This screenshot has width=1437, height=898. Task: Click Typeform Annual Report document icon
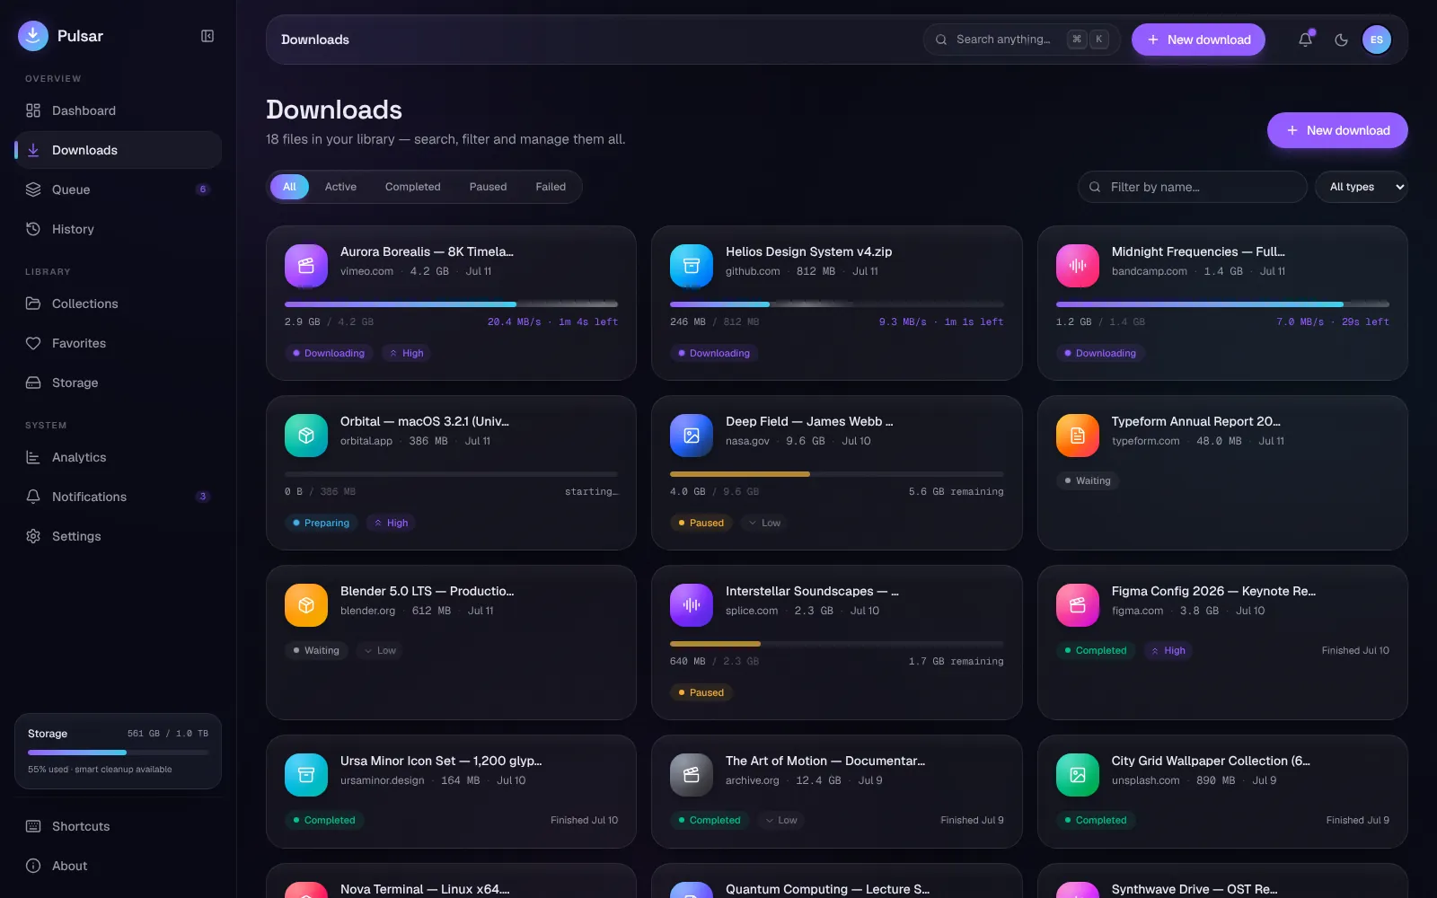[x=1078, y=436]
